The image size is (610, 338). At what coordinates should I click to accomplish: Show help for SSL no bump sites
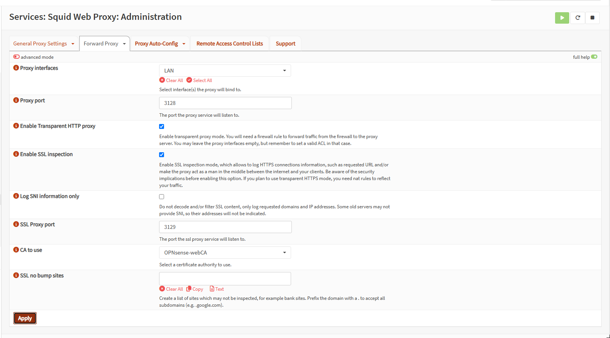[x=16, y=275]
